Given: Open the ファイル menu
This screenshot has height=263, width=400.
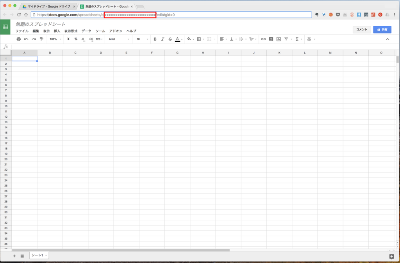Looking at the screenshot, I should [x=22, y=31].
